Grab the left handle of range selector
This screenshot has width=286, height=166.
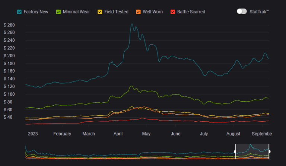235,151
